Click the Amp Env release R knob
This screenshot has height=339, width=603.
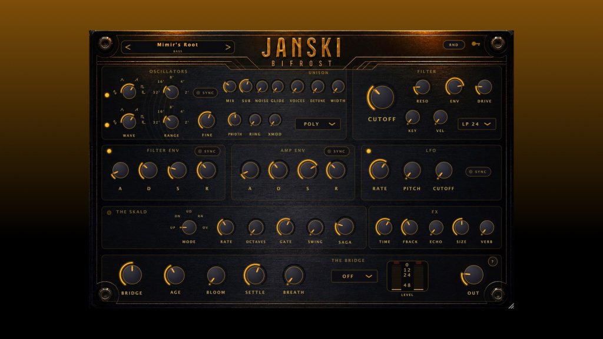336,170
